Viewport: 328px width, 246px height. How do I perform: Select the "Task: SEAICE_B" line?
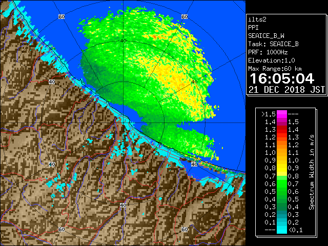(273, 44)
